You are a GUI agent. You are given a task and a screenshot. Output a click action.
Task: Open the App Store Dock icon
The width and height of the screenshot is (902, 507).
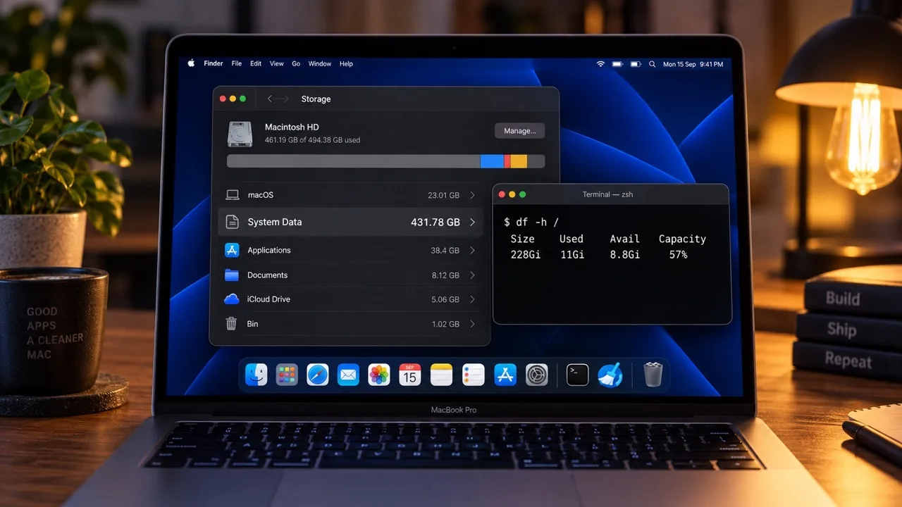(x=505, y=375)
